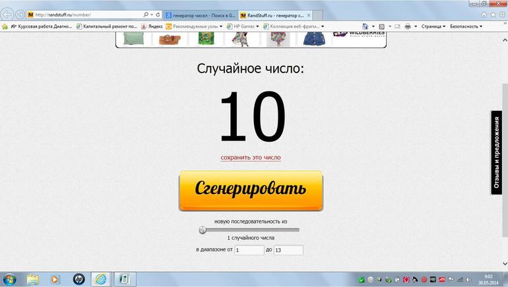Click the Action Center flag tray icon
The image size is (508, 287).
click(x=451, y=279)
